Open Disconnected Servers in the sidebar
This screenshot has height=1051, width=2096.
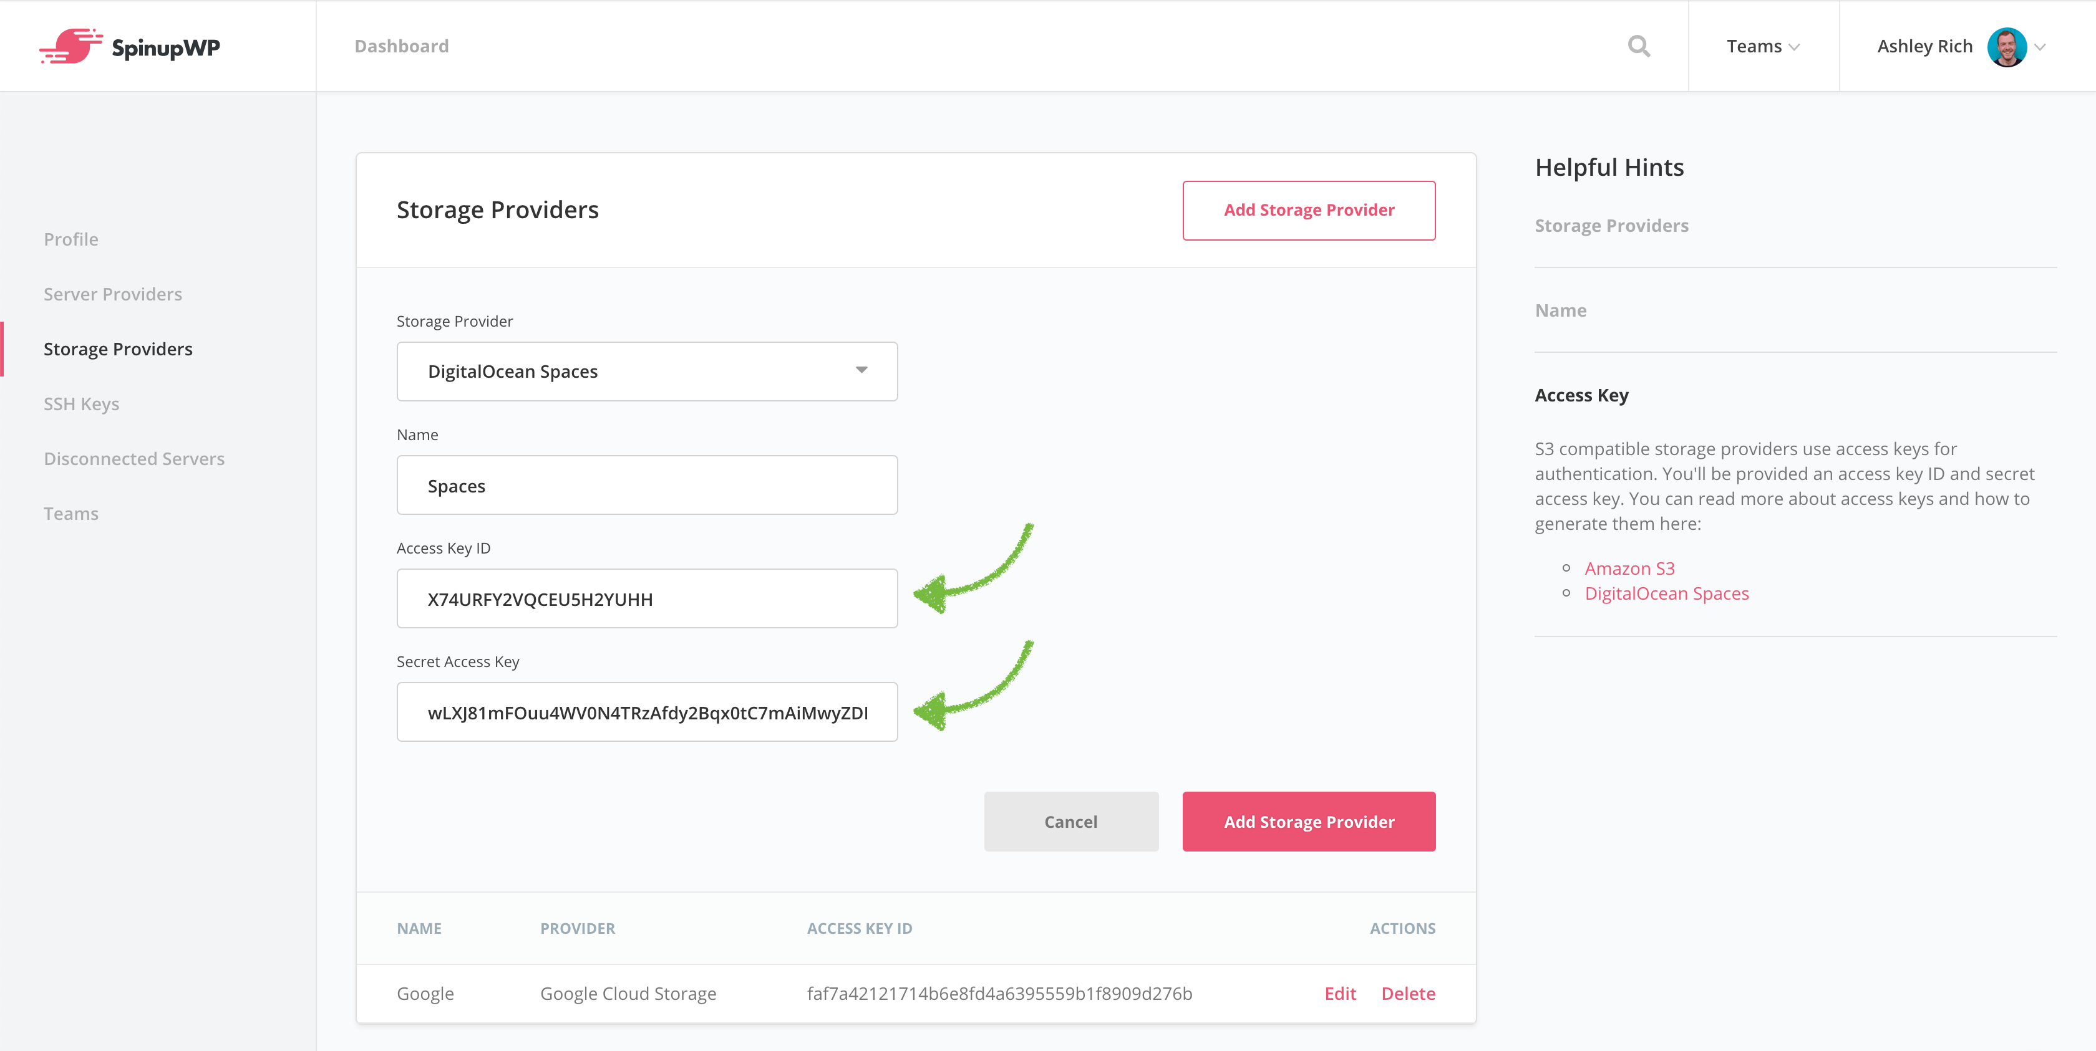(x=134, y=458)
